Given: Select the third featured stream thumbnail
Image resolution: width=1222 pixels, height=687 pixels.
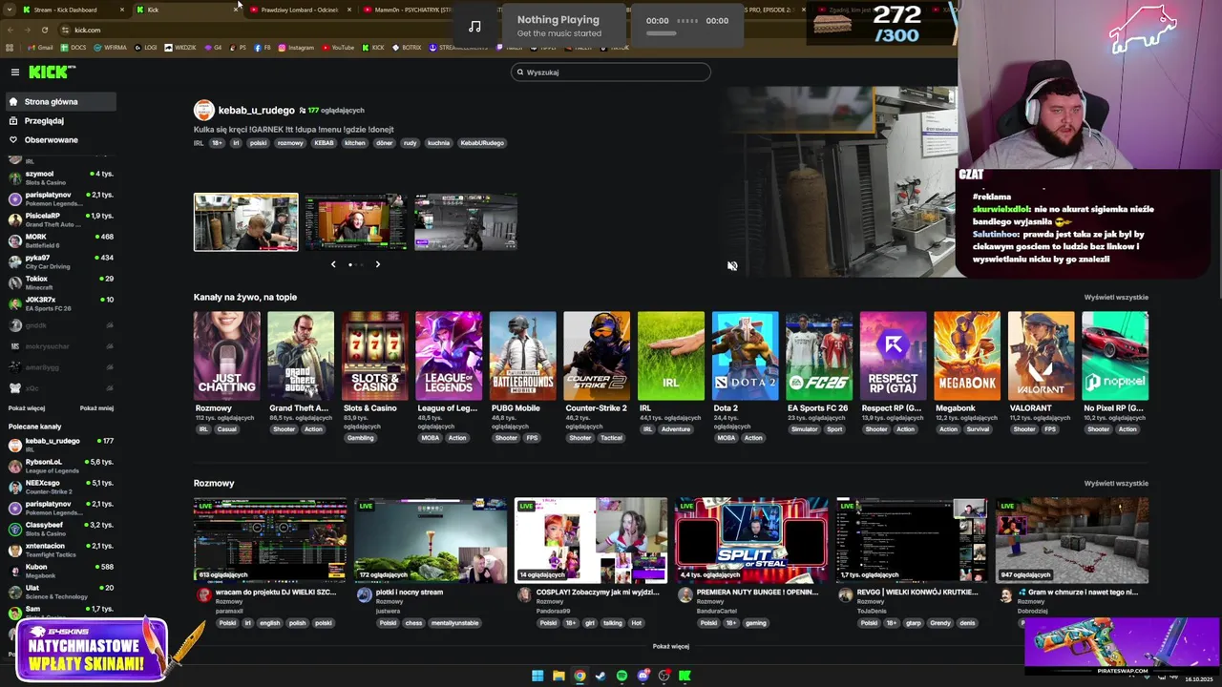Looking at the screenshot, I should [x=466, y=222].
